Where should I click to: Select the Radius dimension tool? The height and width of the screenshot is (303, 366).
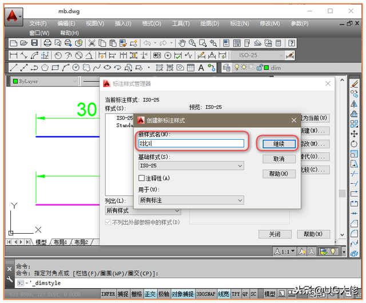(58, 56)
